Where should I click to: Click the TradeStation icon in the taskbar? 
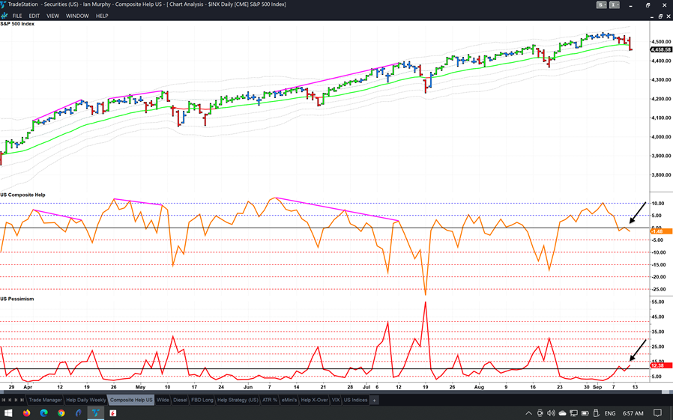point(96,413)
